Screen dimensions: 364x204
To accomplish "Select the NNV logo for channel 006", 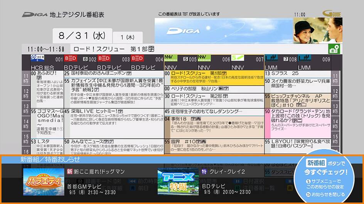I will coord(204,58).
